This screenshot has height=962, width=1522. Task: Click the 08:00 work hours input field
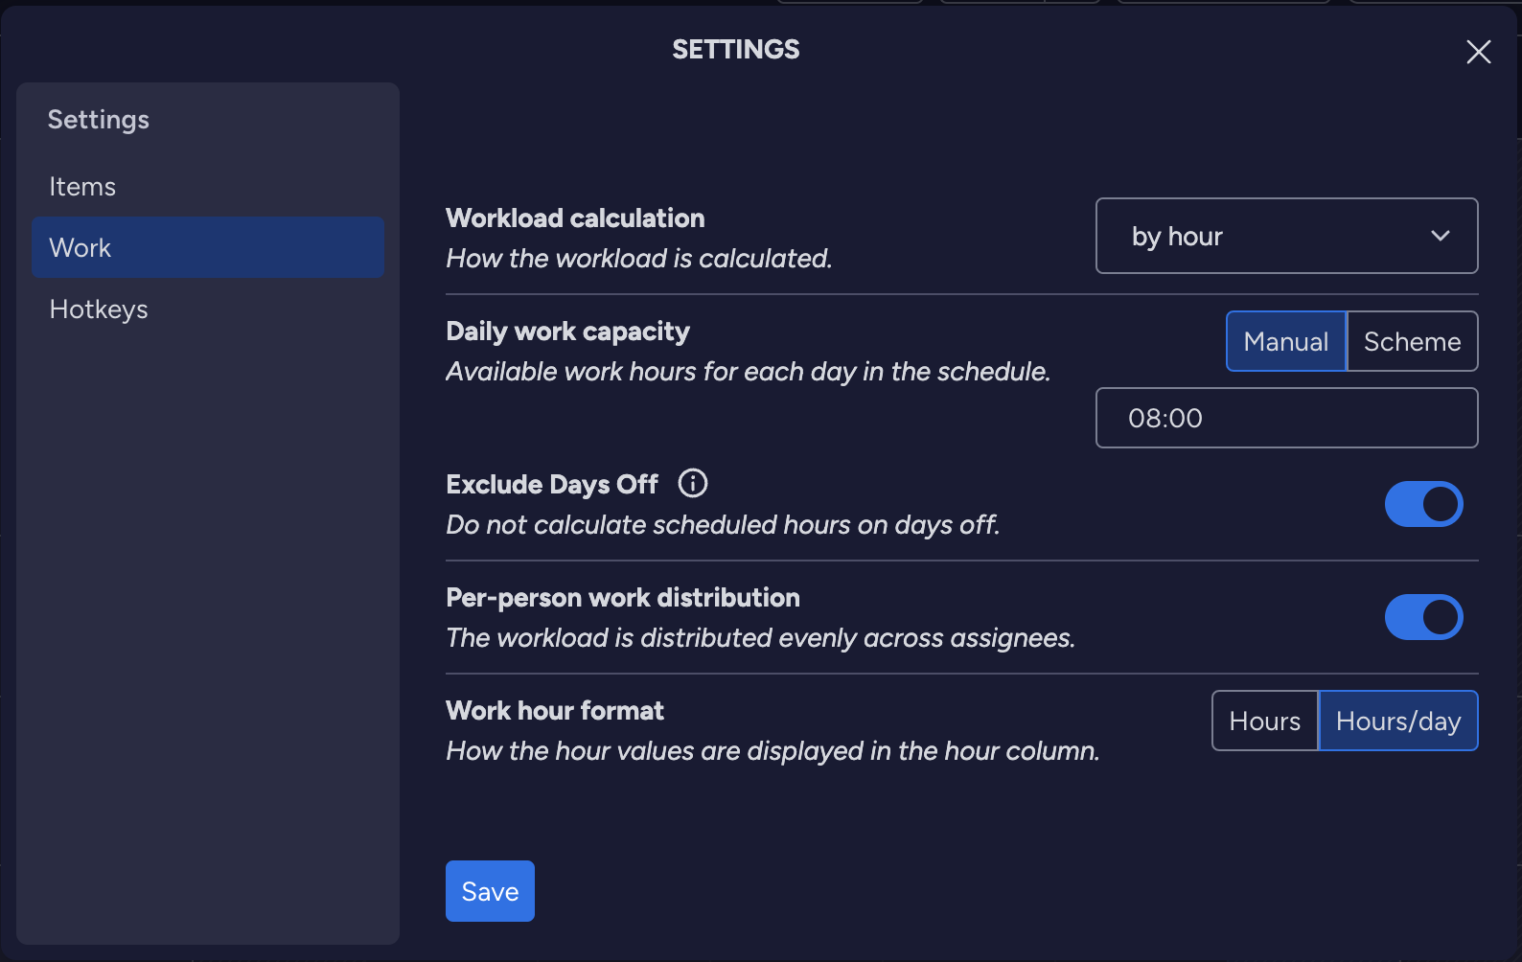(x=1285, y=418)
